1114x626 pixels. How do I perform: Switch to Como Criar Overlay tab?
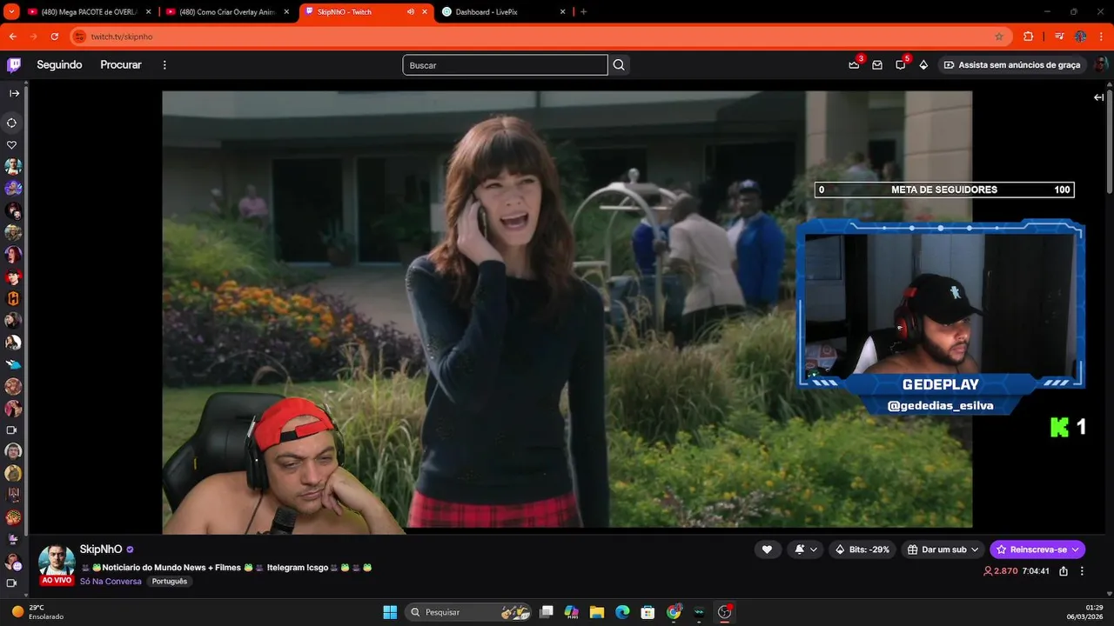tap(226, 12)
